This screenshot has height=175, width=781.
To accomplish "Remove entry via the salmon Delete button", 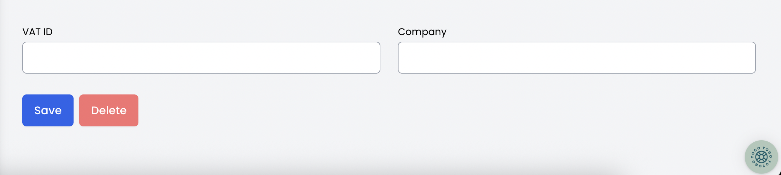I will click(x=109, y=110).
